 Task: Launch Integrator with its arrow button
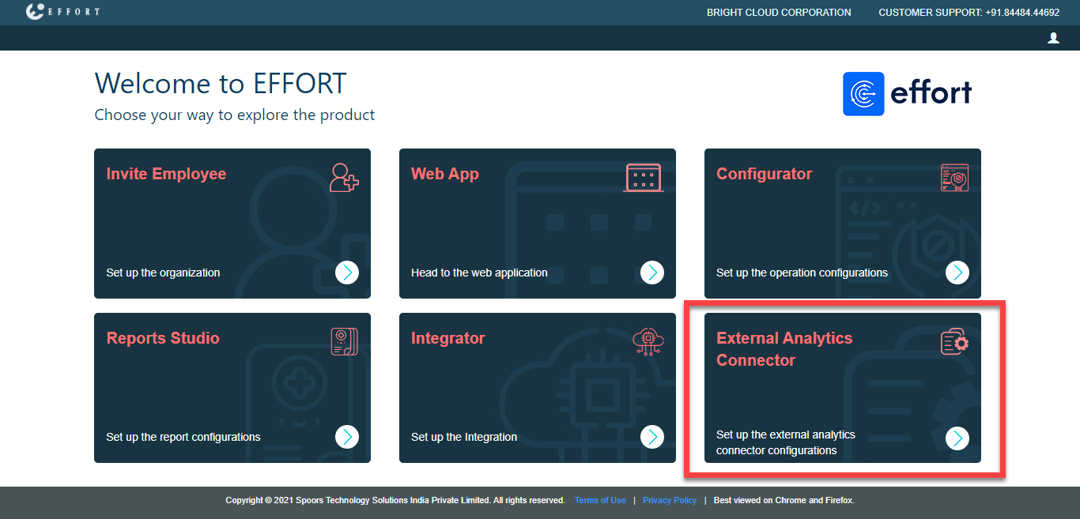pyautogui.click(x=652, y=437)
